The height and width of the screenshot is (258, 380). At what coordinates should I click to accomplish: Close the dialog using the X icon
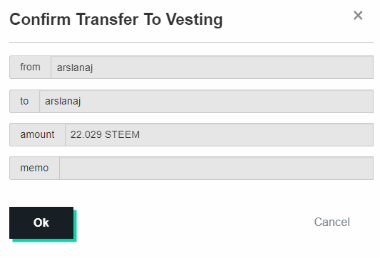click(358, 16)
